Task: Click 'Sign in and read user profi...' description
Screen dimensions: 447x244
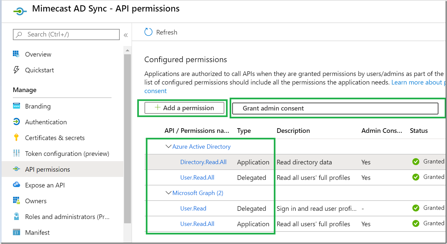Action: point(316,208)
